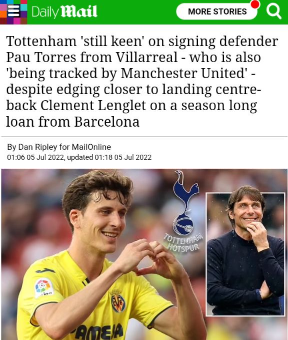Click the red notification dot

(255, 4)
